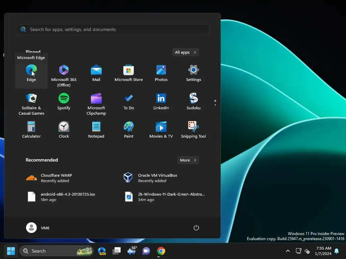
Task: Open network status icon in tray
Action: (x=299, y=251)
